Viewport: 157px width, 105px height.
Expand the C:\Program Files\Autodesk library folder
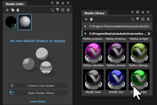[85, 26]
